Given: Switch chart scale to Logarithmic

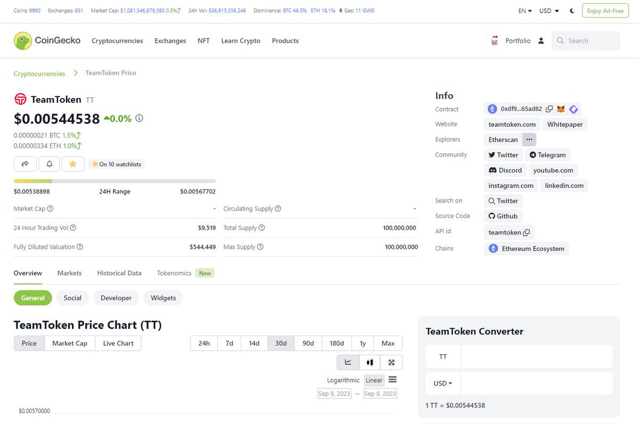Looking at the screenshot, I should pyautogui.click(x=343, y=380).
